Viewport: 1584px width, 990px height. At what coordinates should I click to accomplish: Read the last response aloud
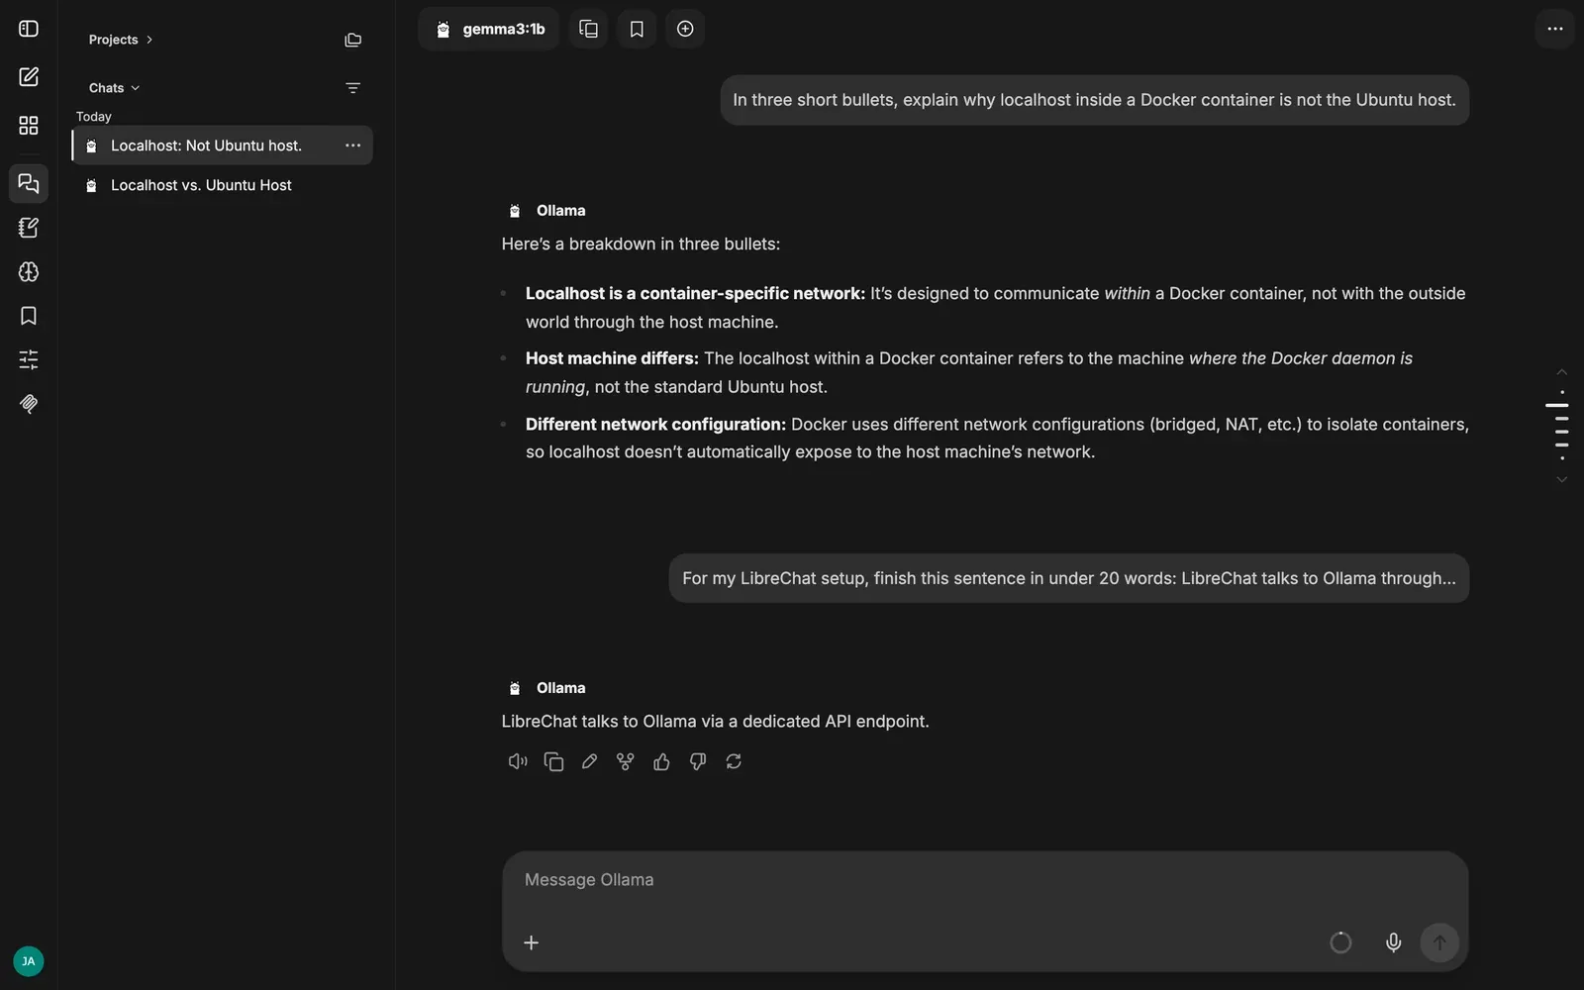(518, 761)
